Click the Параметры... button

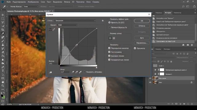142,43
